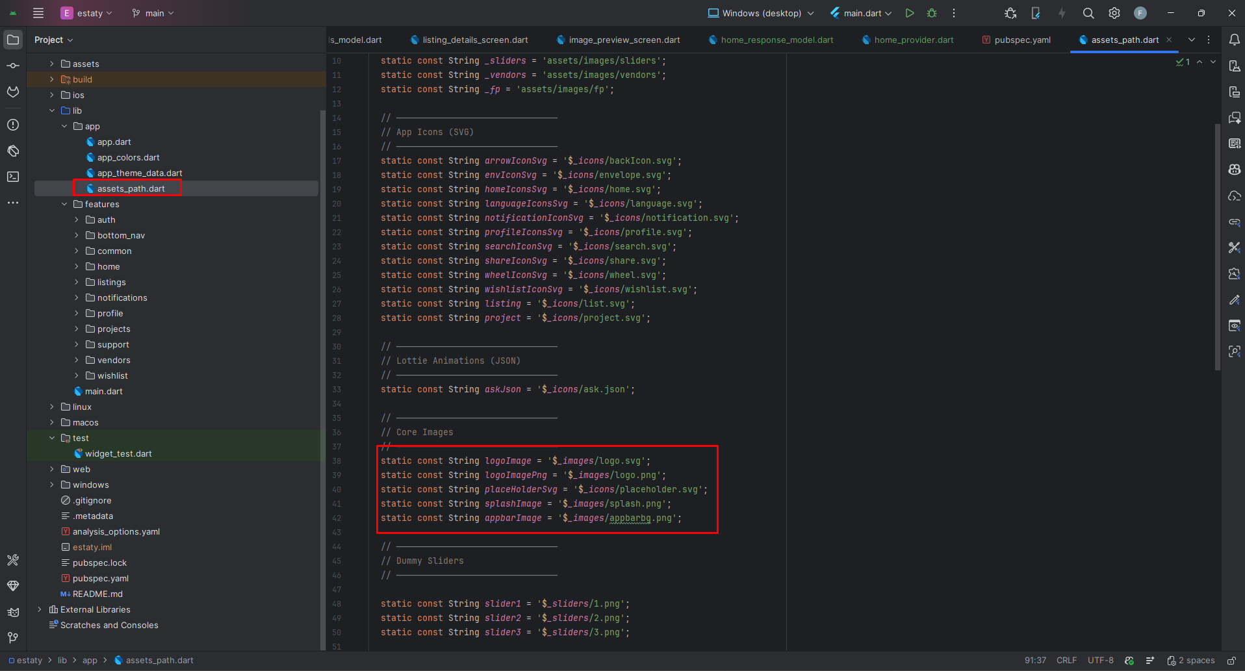Viewport: 1245px width, 671px height.
Task: Open the recent tabs dropdown arrow
Action: pyautogui.click(x=1192, y=40)
